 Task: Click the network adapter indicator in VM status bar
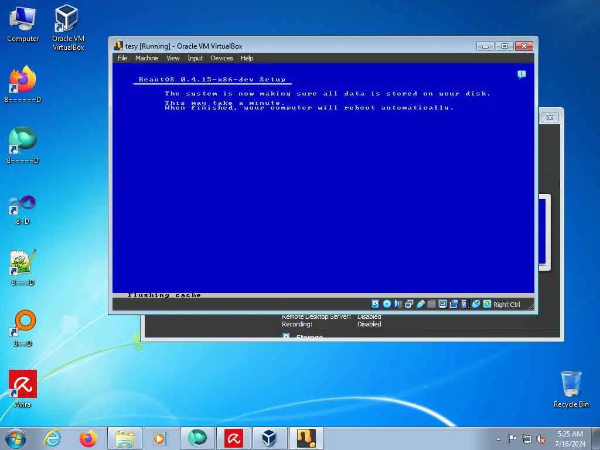(x=409, y=304)
